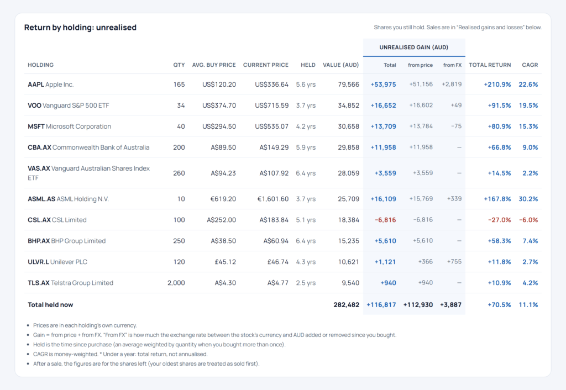Click the 'from price' sub-column header
This screenshot has width=566, height=390.
pyautogui.click(x=420, y=65)
